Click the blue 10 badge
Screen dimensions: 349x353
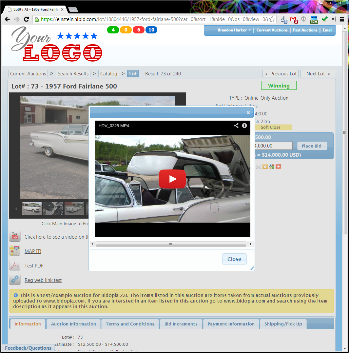pos(151,30)
